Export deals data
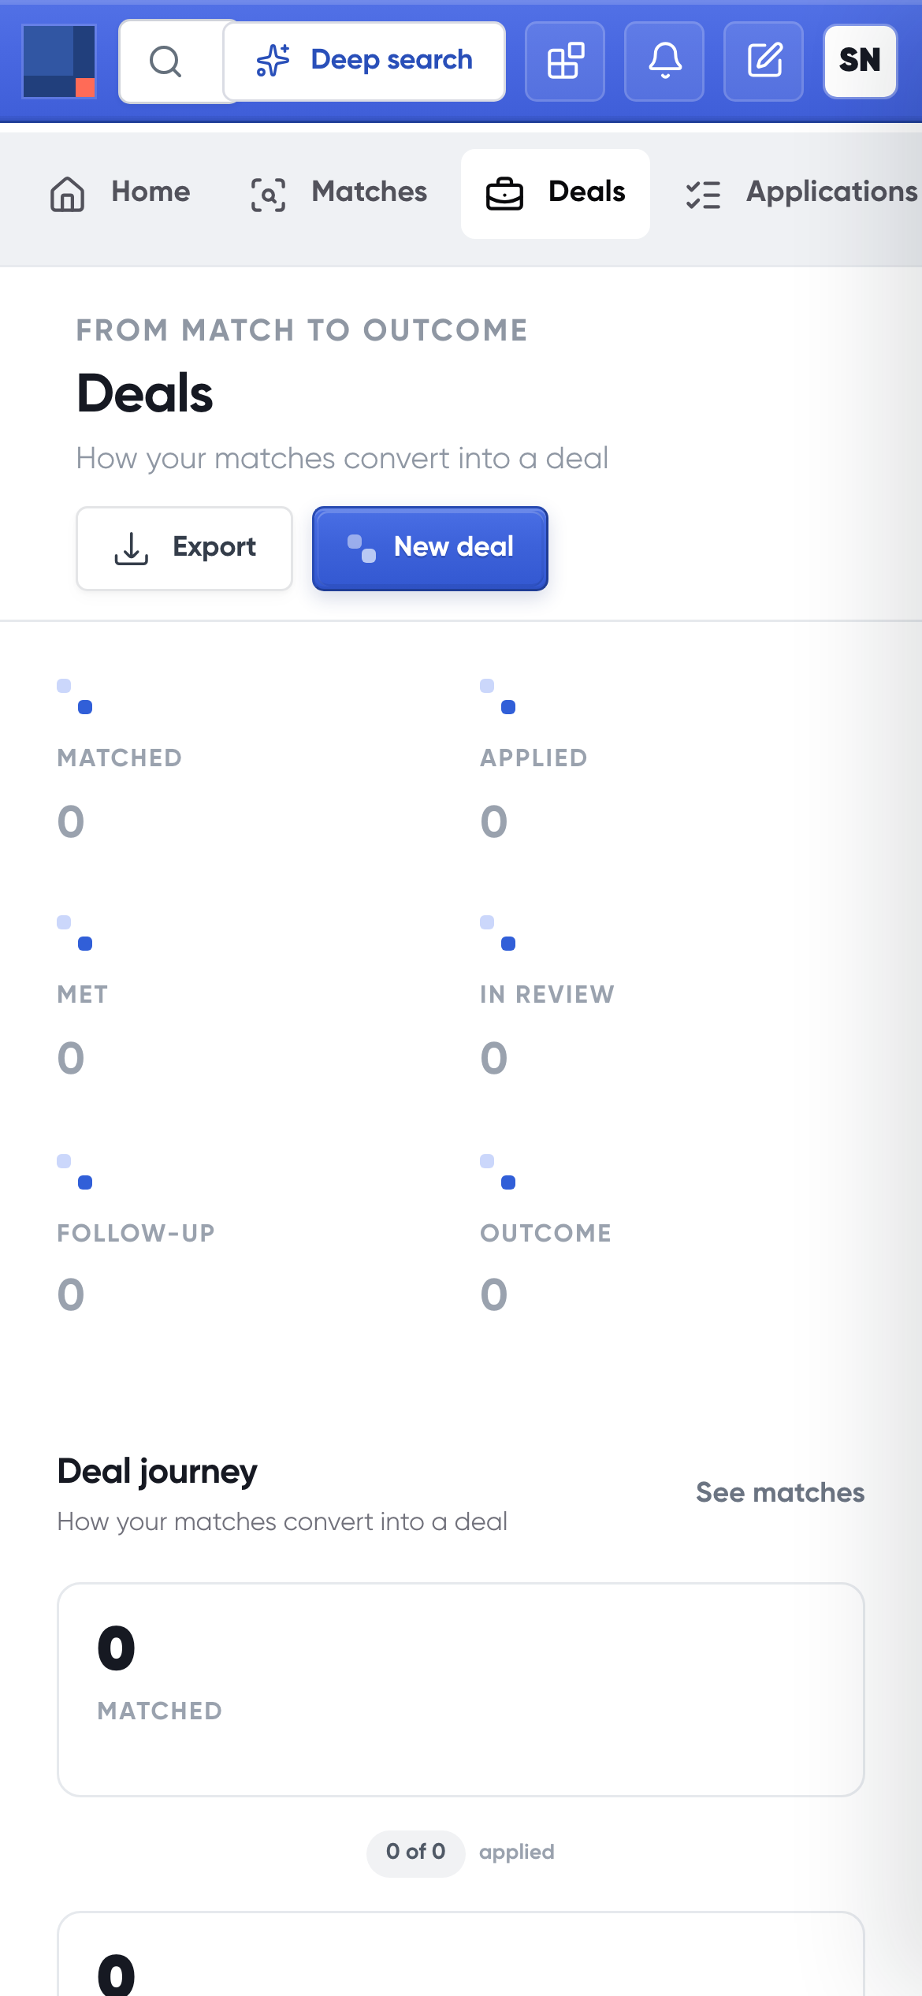 [184, 548]
